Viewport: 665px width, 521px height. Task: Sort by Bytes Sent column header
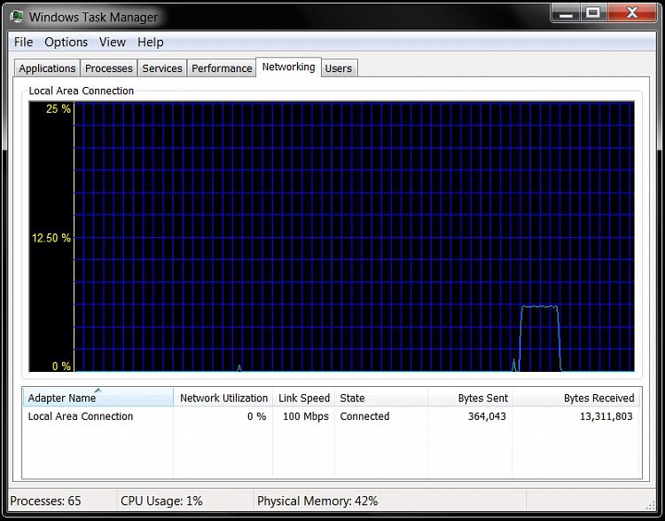(470, 398)
